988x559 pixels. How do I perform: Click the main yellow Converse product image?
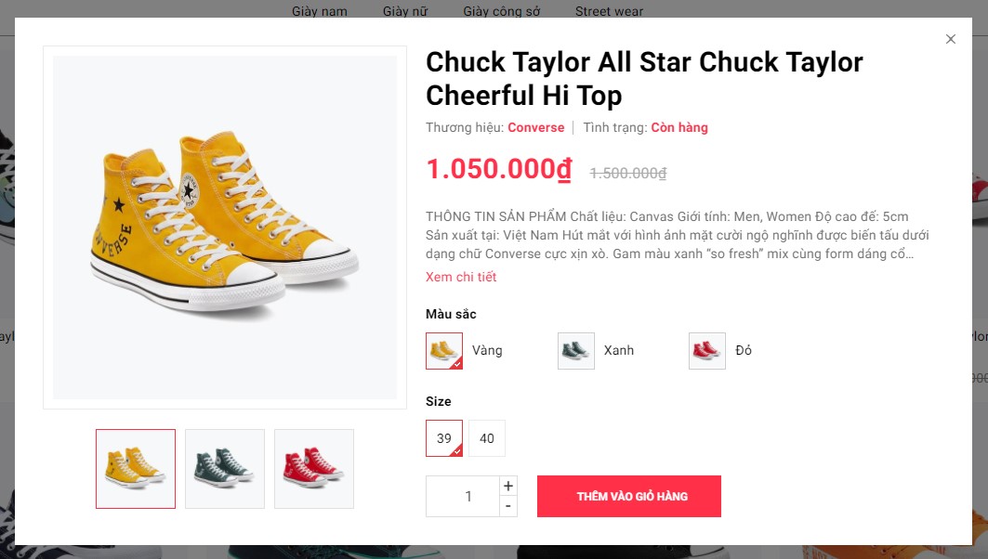coord(225,227)
